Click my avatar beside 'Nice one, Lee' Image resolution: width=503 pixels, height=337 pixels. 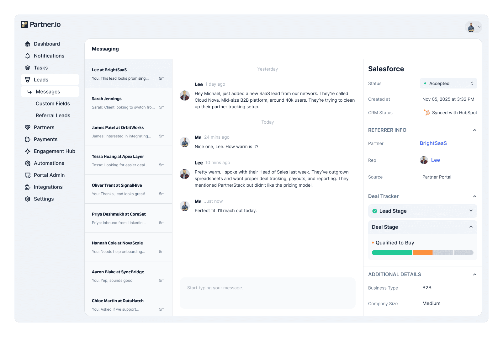pos(185,142)
